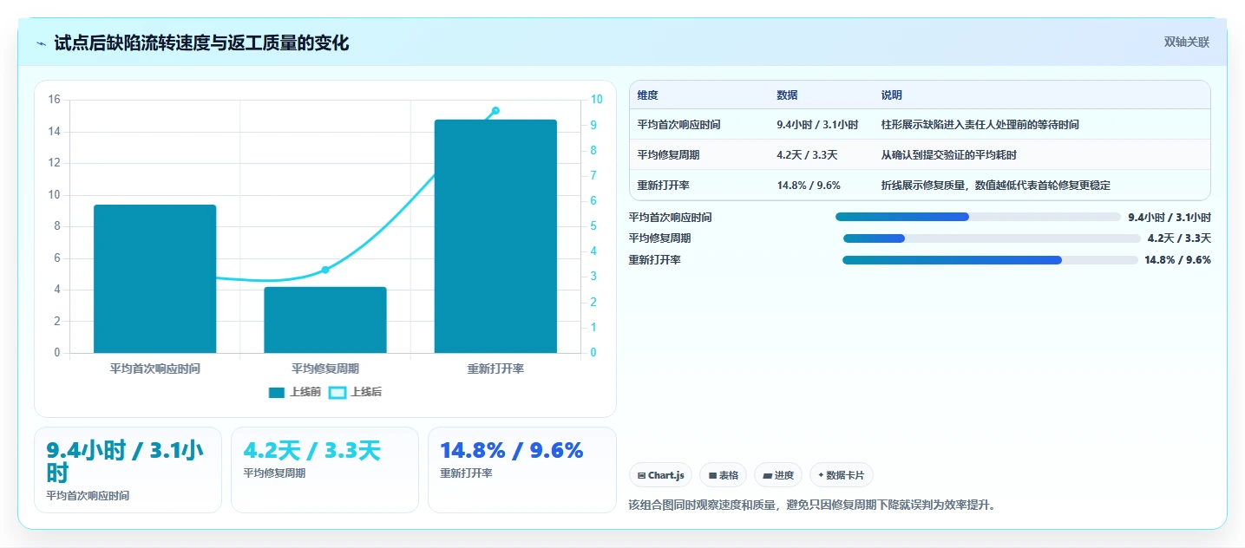The image size is (1245, 548).
Task: Open the 9.4小时 / 3.1小时 stat card
Action: pos(128,470)
